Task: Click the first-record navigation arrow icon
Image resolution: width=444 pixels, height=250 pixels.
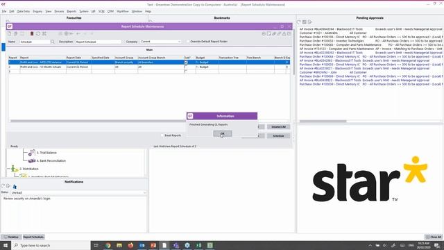Action: click(71, 34)
